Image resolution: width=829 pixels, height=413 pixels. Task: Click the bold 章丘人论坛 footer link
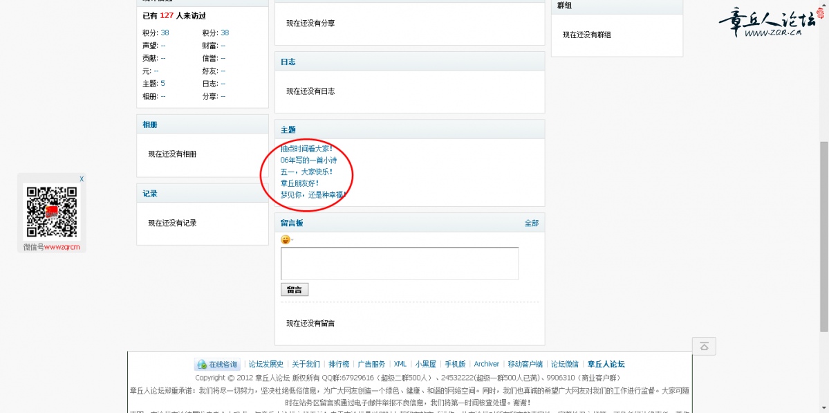pos(606,365)
